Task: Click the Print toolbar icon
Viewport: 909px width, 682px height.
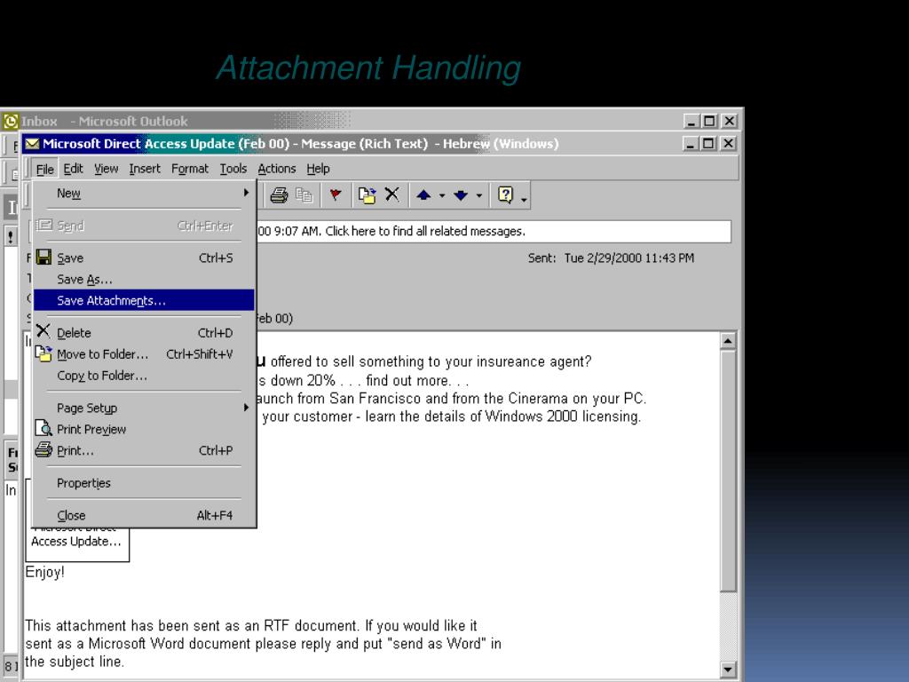Action: tap(279, 195)
